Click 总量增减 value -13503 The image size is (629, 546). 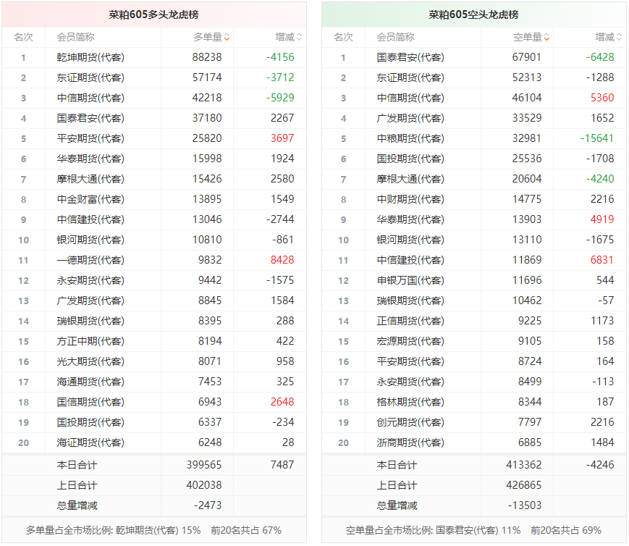[x=525, y=505]
